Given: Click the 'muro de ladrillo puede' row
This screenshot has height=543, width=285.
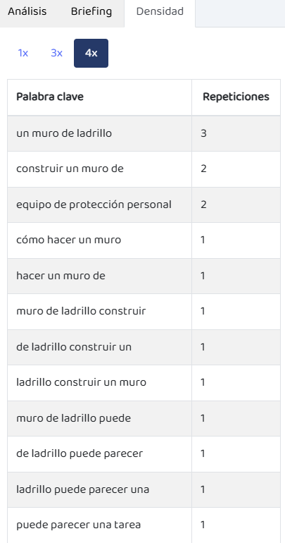Looking at the screenshot, I should pos(144,418).
